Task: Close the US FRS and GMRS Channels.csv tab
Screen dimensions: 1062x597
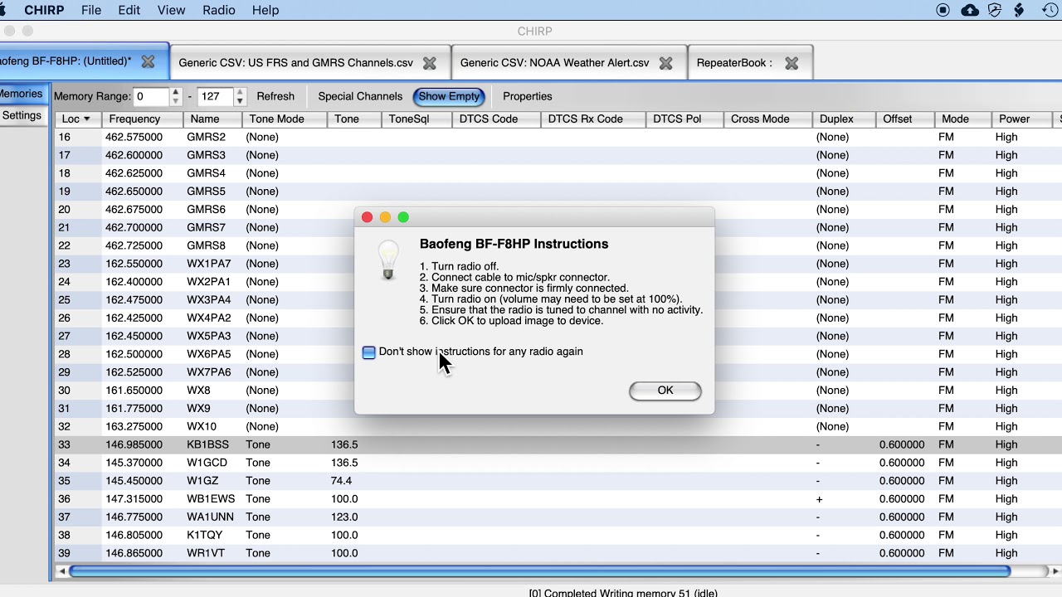Action: [x=429, y=63]
